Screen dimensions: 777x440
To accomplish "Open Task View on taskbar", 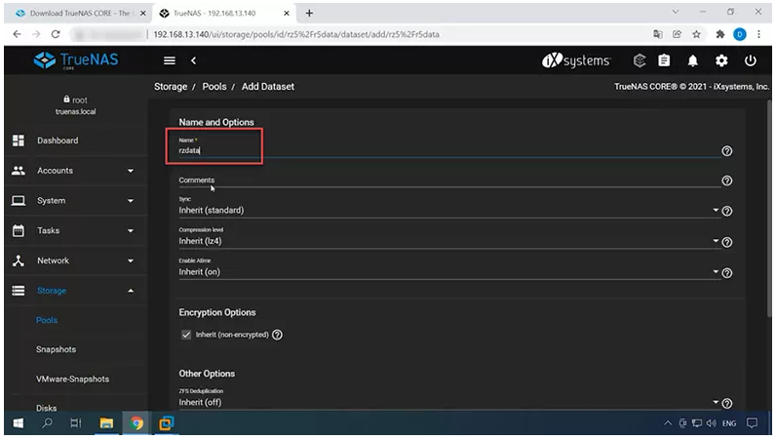I will [76, 423].
